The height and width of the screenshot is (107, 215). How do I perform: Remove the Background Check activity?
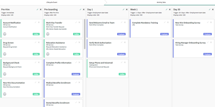click(x=39, y=62)
